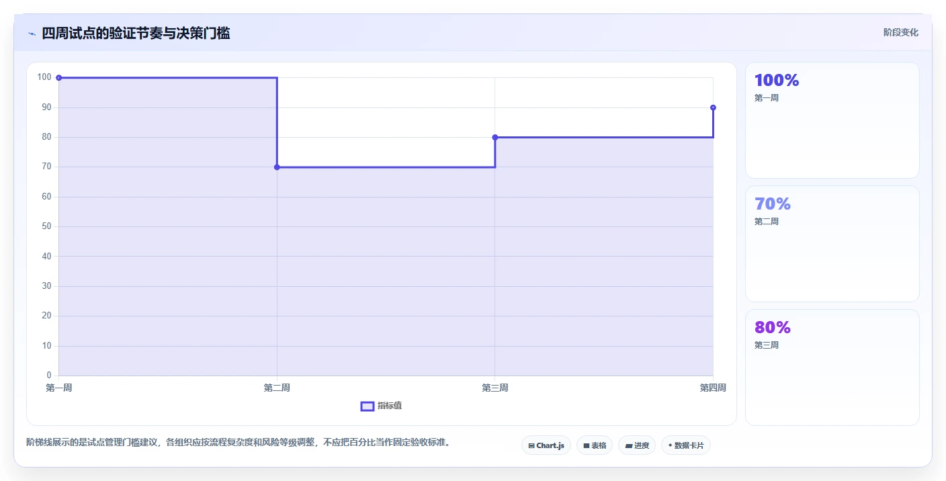
Task: Click the 第三周 label under the 80% card
Action: pos(767,345)
